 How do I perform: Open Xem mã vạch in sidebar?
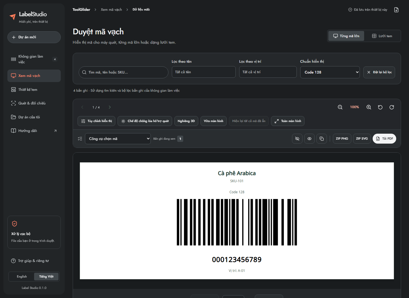34,76
